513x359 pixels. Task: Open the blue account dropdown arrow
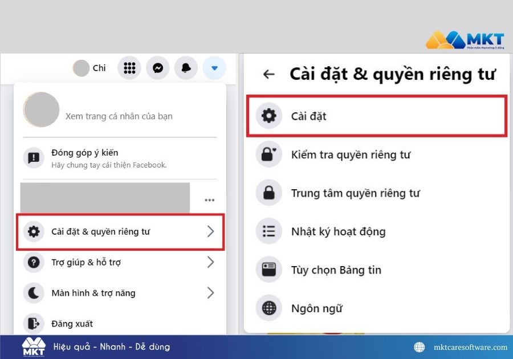(x=214, y=68)
